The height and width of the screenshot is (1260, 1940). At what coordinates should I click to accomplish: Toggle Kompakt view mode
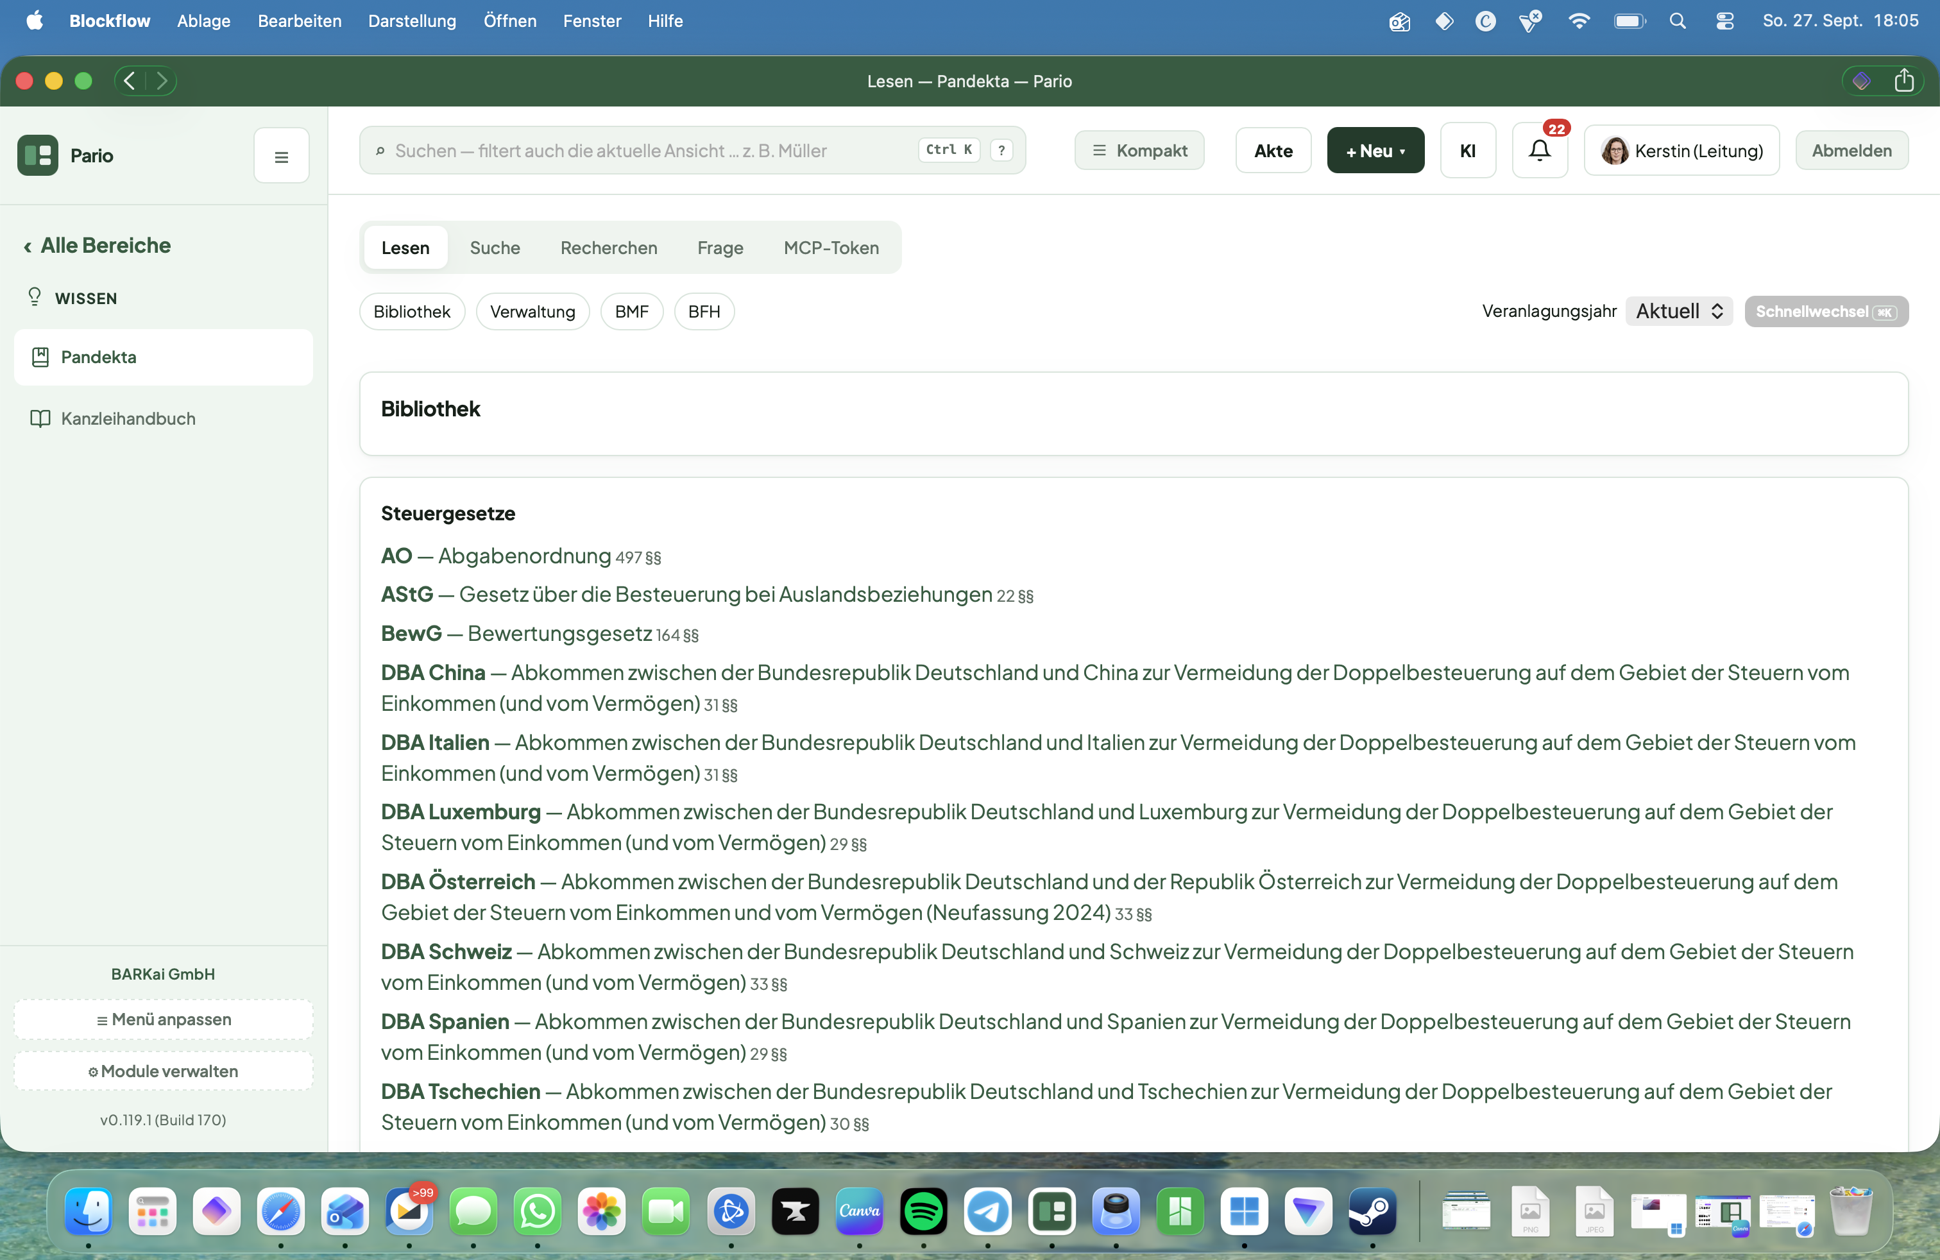point(1139,151)
